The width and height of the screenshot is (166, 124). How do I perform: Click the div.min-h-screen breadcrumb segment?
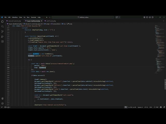point(34,24)
